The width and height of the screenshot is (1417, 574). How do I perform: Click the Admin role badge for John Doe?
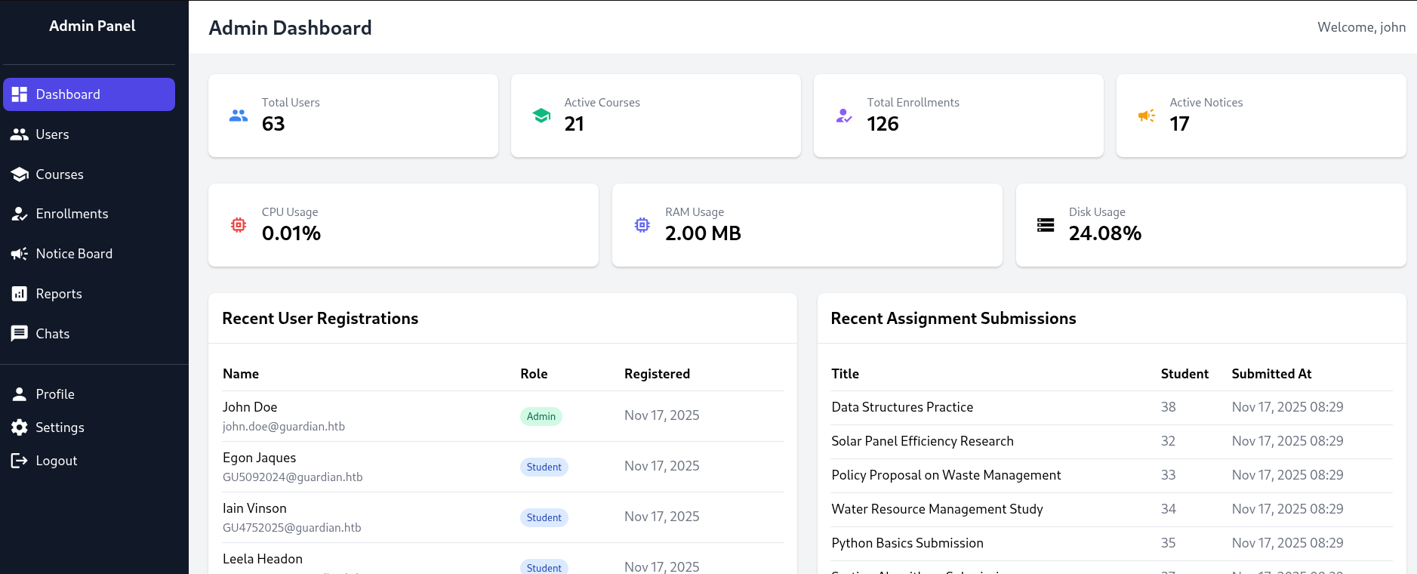pyautogui.click(x=541, y=416)
